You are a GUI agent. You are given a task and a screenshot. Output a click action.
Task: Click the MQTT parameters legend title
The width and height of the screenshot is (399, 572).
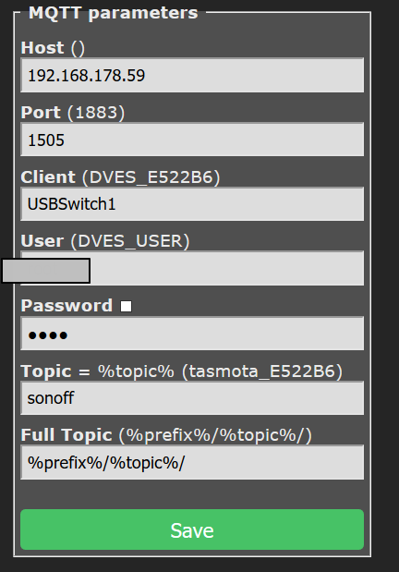113,13
